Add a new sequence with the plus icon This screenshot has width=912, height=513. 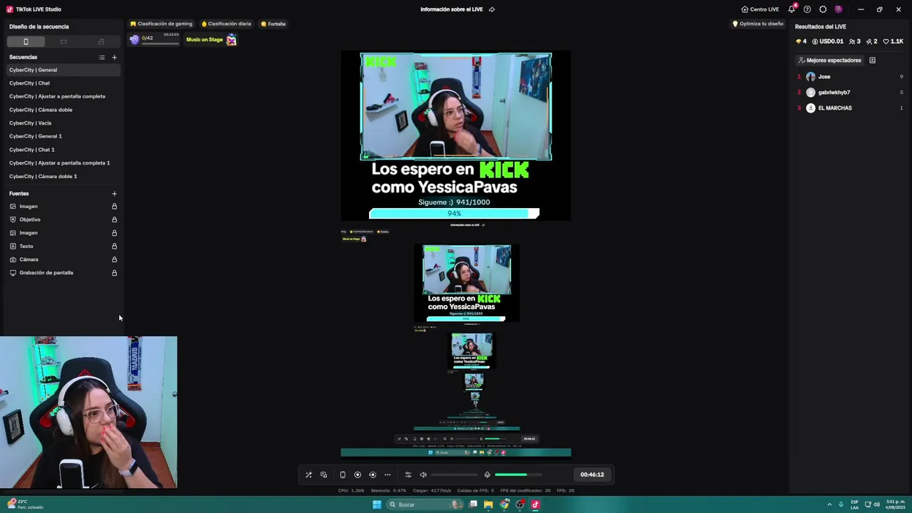(x=114, y=57)
